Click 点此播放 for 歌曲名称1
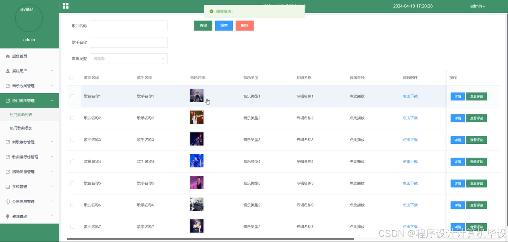508x242 pixels. pos(357,96)
